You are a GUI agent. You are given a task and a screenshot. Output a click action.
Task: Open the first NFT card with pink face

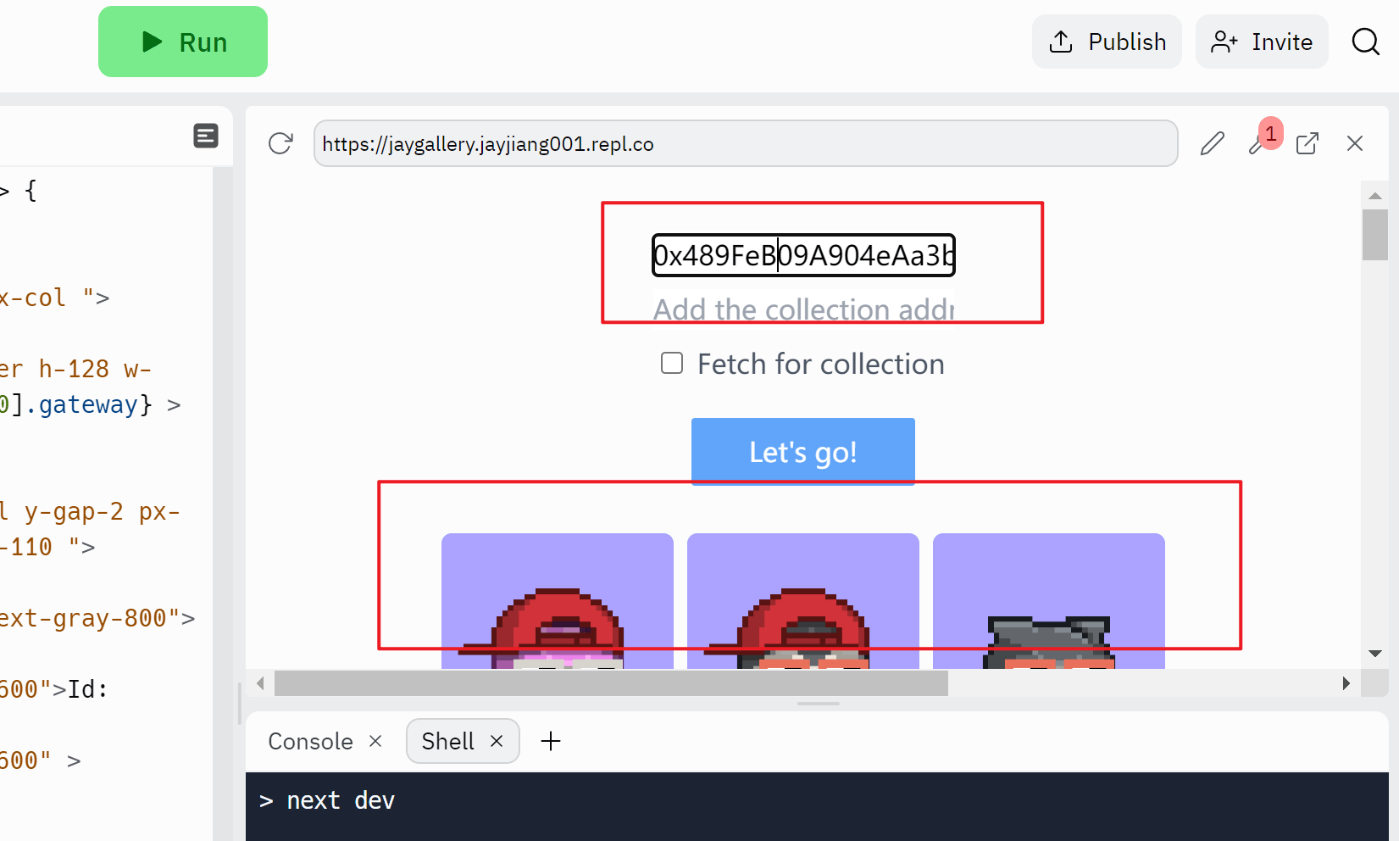(x=558, y=601)
